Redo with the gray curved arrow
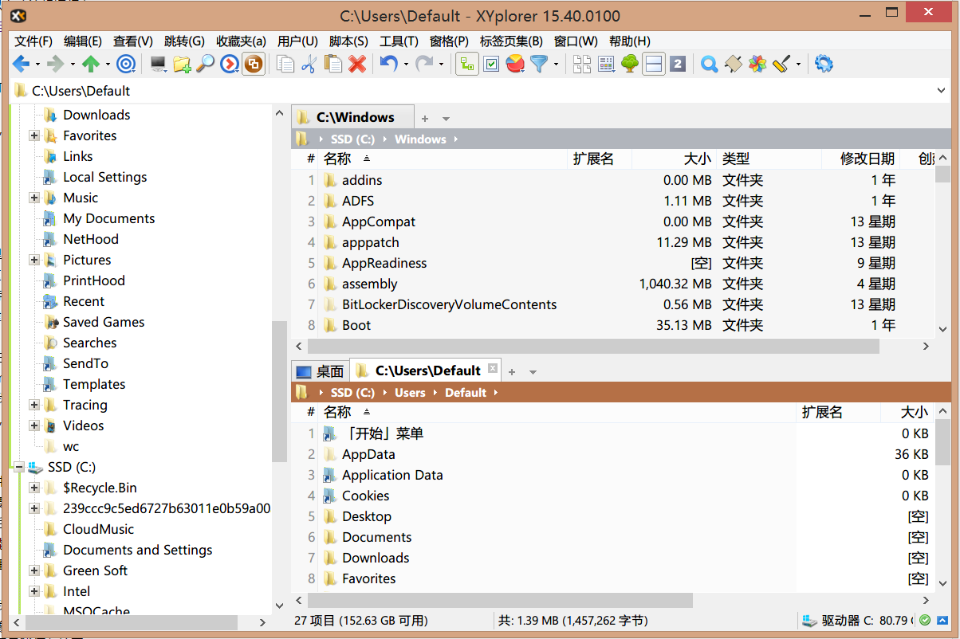960x639 pixels. (424, 65)
